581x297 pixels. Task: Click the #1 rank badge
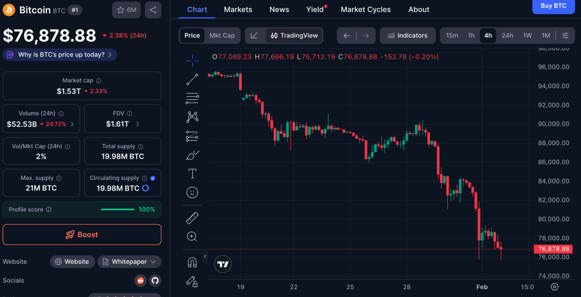[x=75, y=10]
